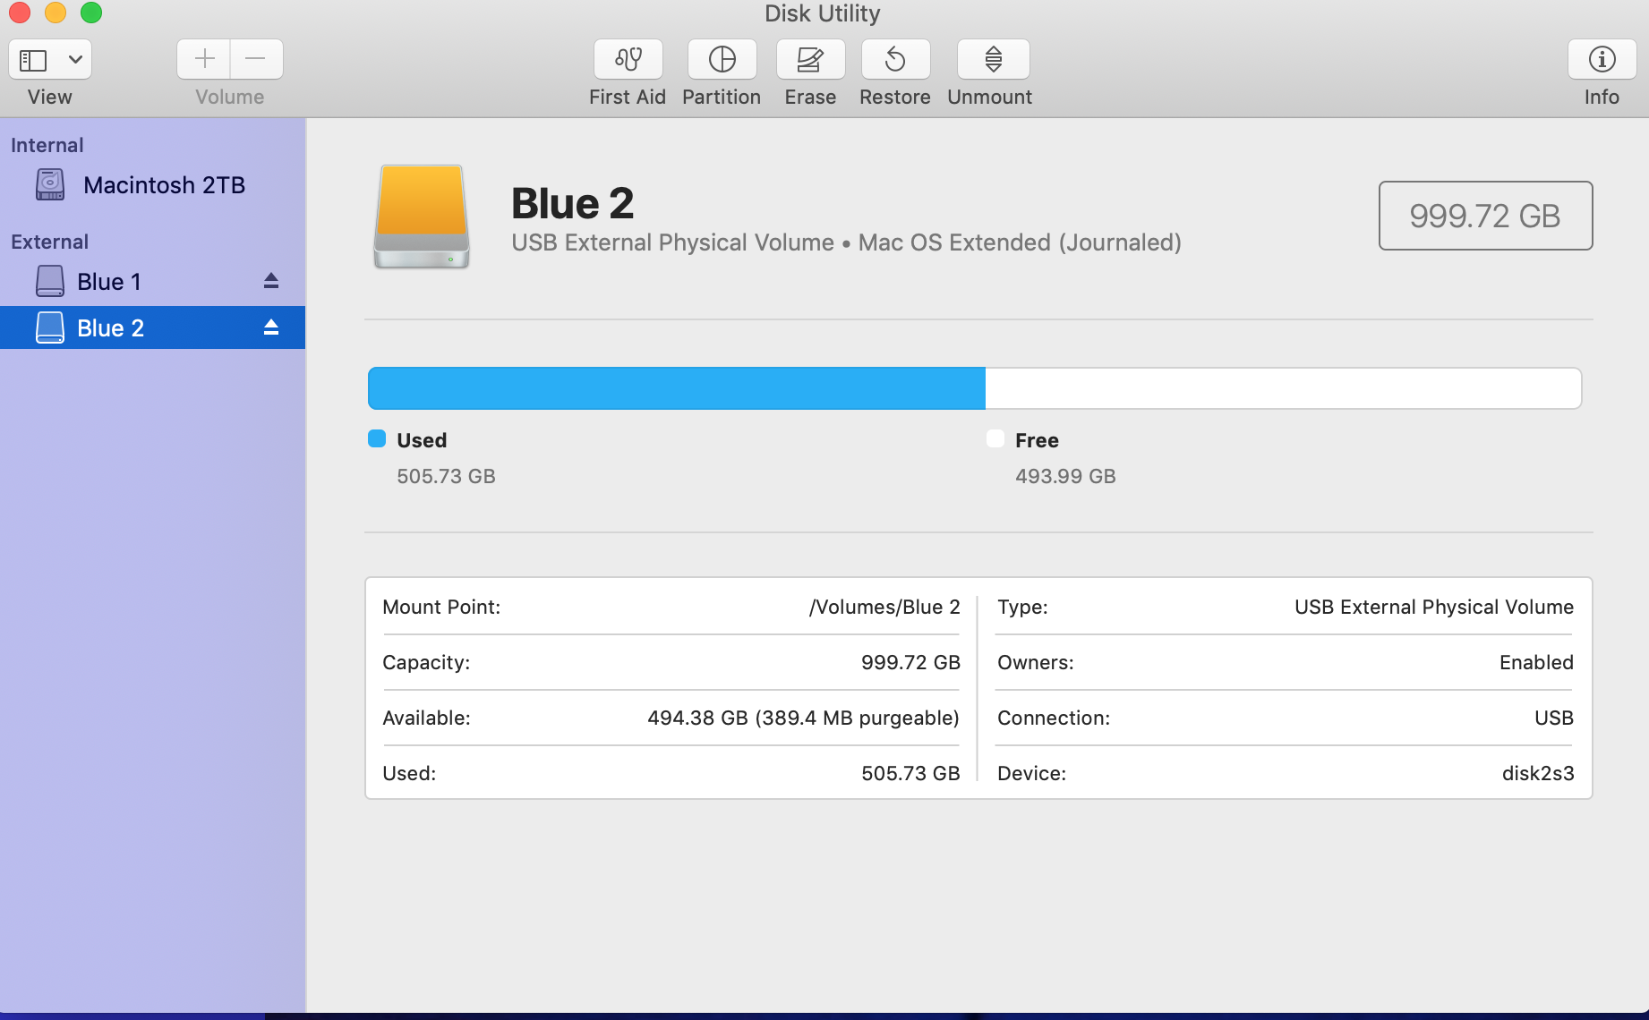This screenshot has width=1649, height=1020.
Task: Show Info for the selected volume
Action: [1602, 59]
